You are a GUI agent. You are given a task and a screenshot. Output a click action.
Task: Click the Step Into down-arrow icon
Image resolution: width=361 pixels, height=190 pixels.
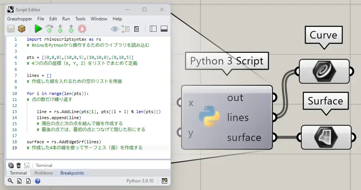(x=60, y=29)
